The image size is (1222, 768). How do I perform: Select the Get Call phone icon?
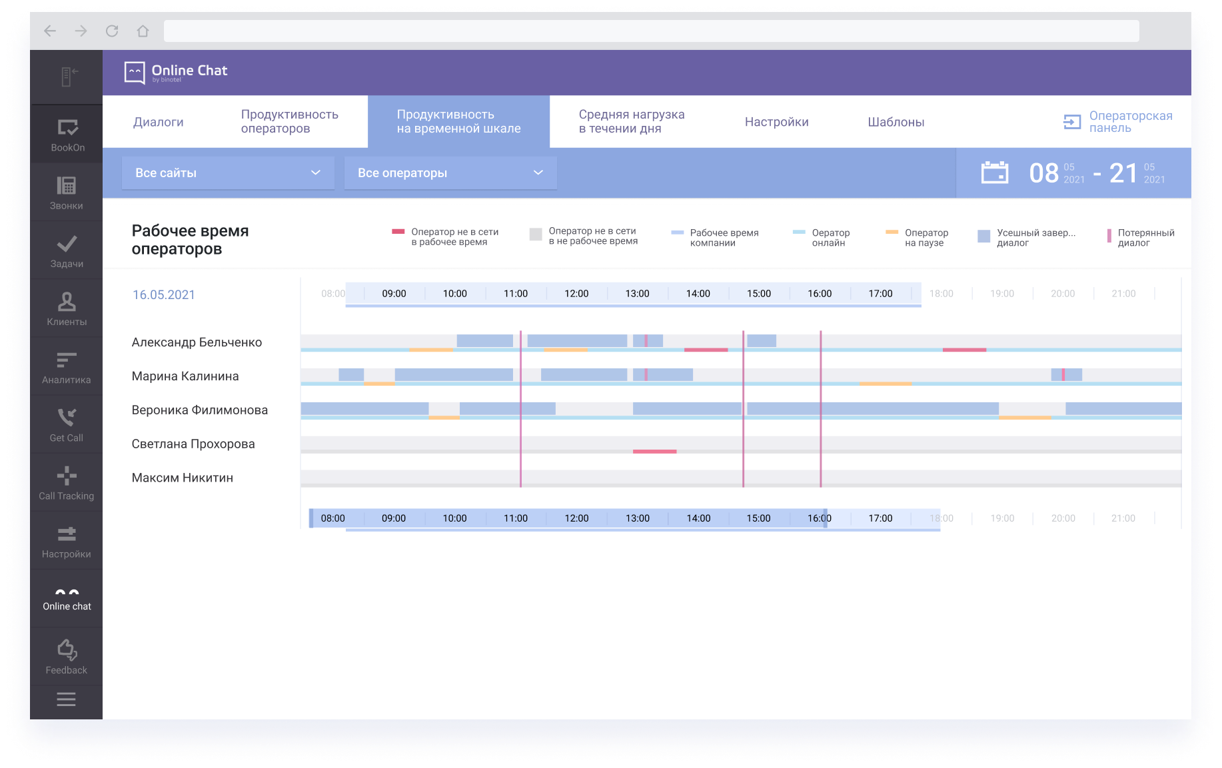point(67,418)
